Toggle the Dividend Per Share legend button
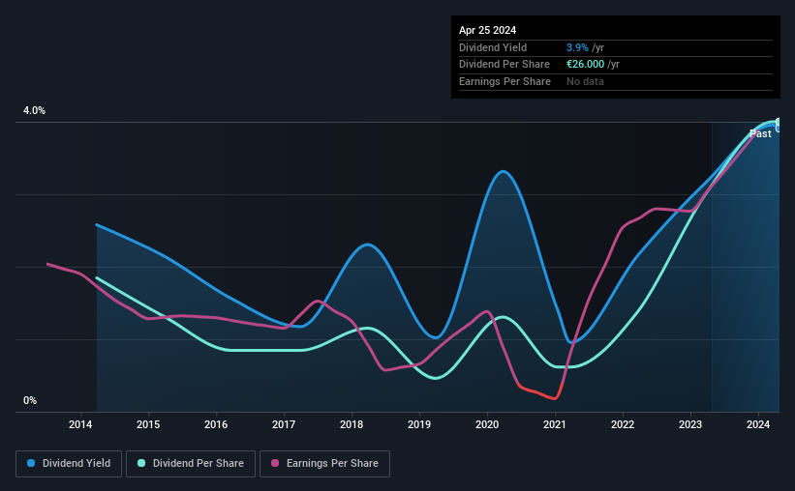795x491 pixels. tap(191, 464)
